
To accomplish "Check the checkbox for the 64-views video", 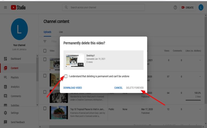I will click(x=45, y=92).
